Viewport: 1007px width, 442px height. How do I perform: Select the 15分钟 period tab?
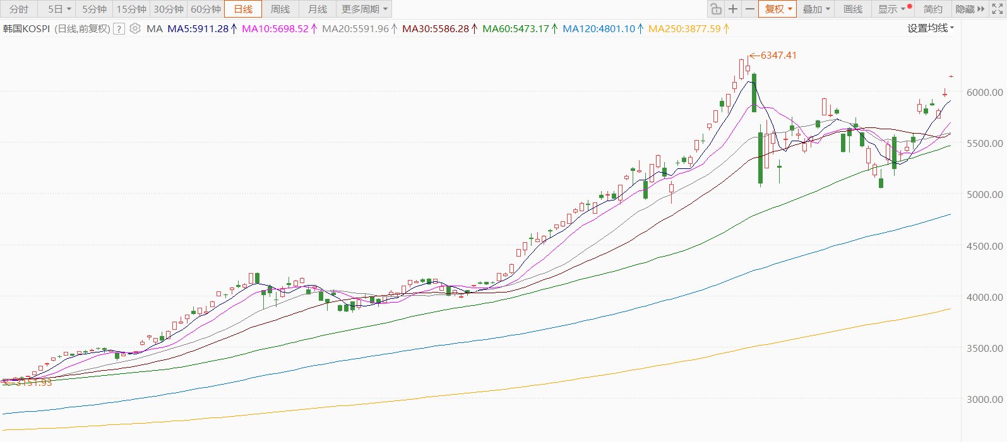131,9
